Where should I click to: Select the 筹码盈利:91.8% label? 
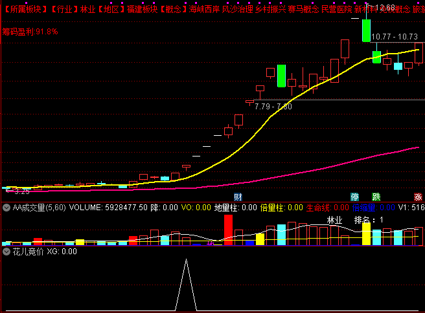tap(30, 32)
